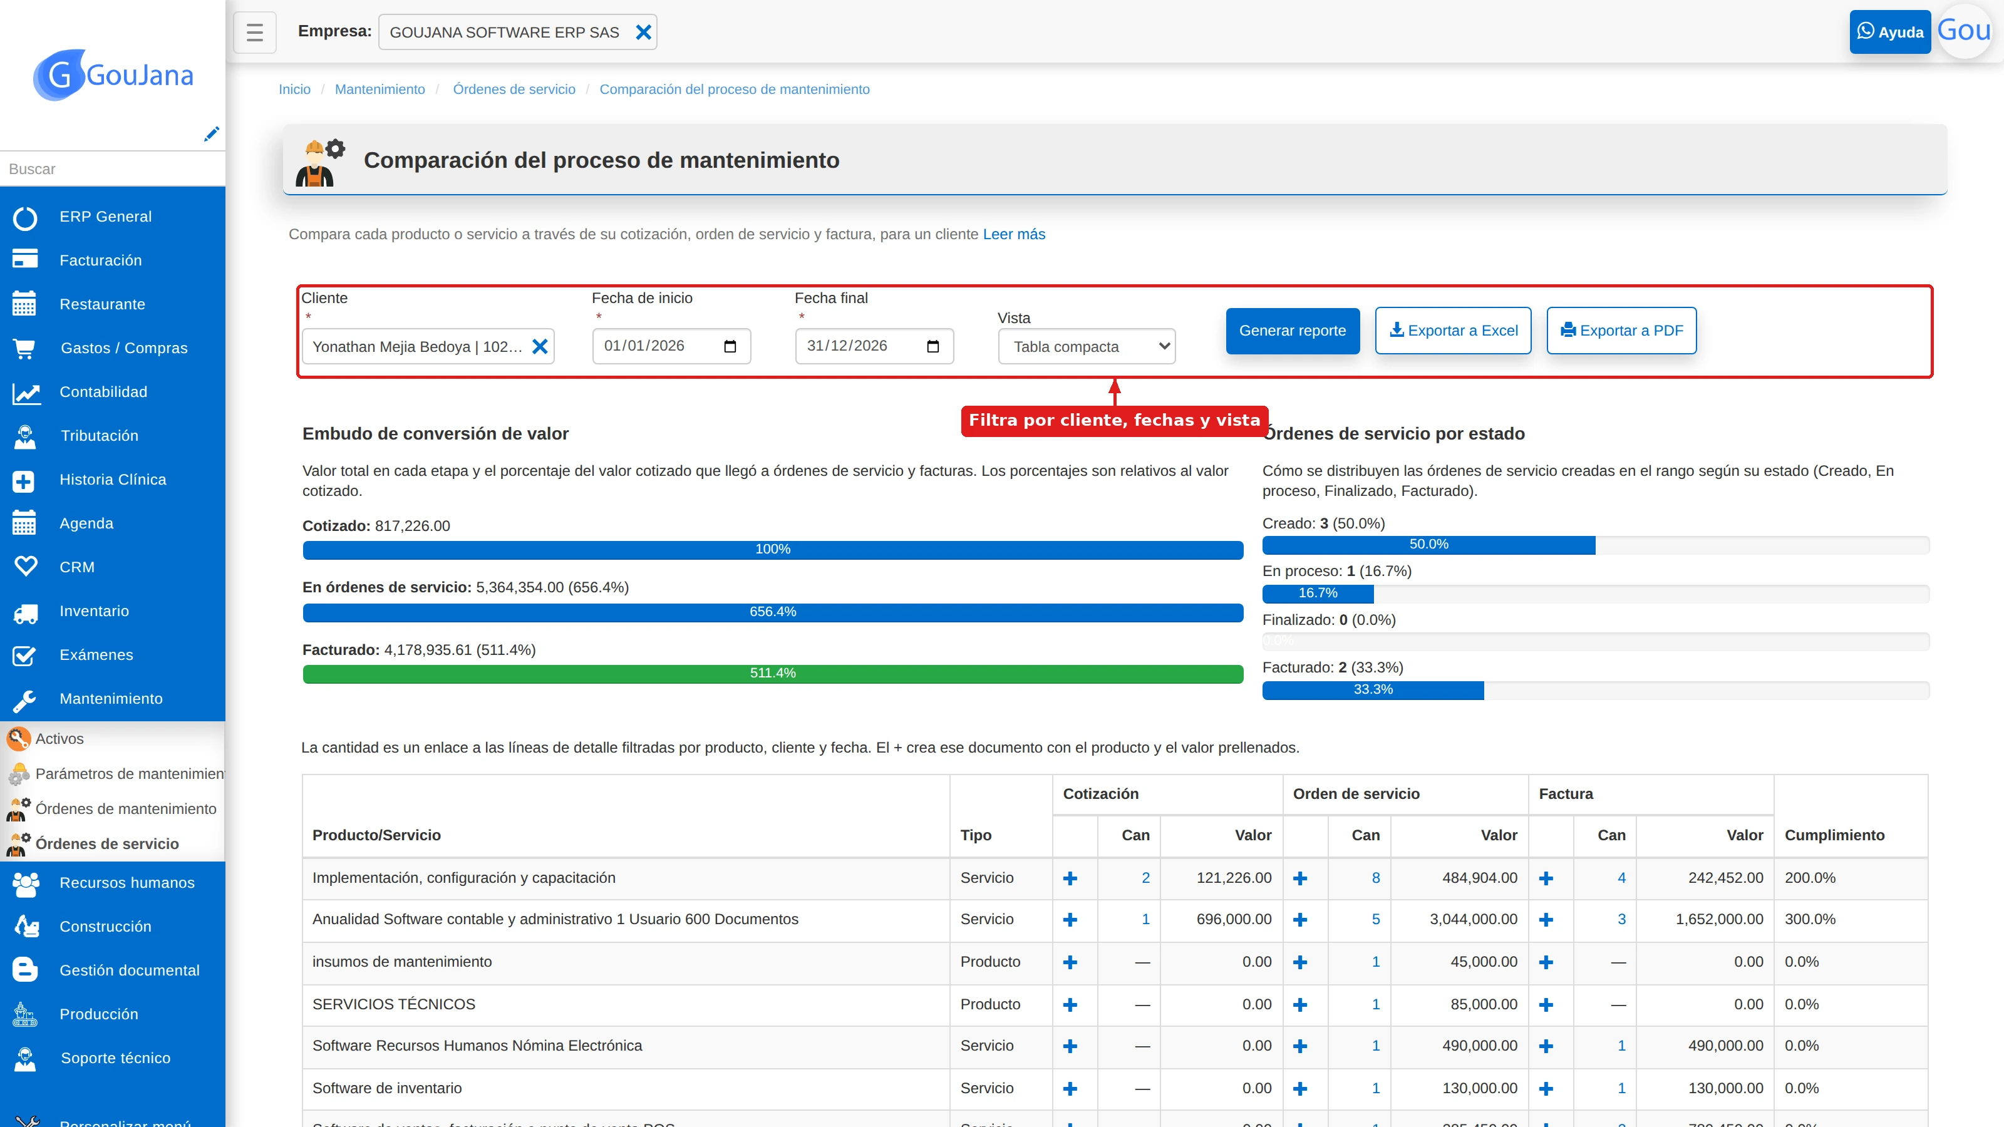Click the GouJana logo
Viewport: 2004px width, 1127px height.
tap(113, 75)
